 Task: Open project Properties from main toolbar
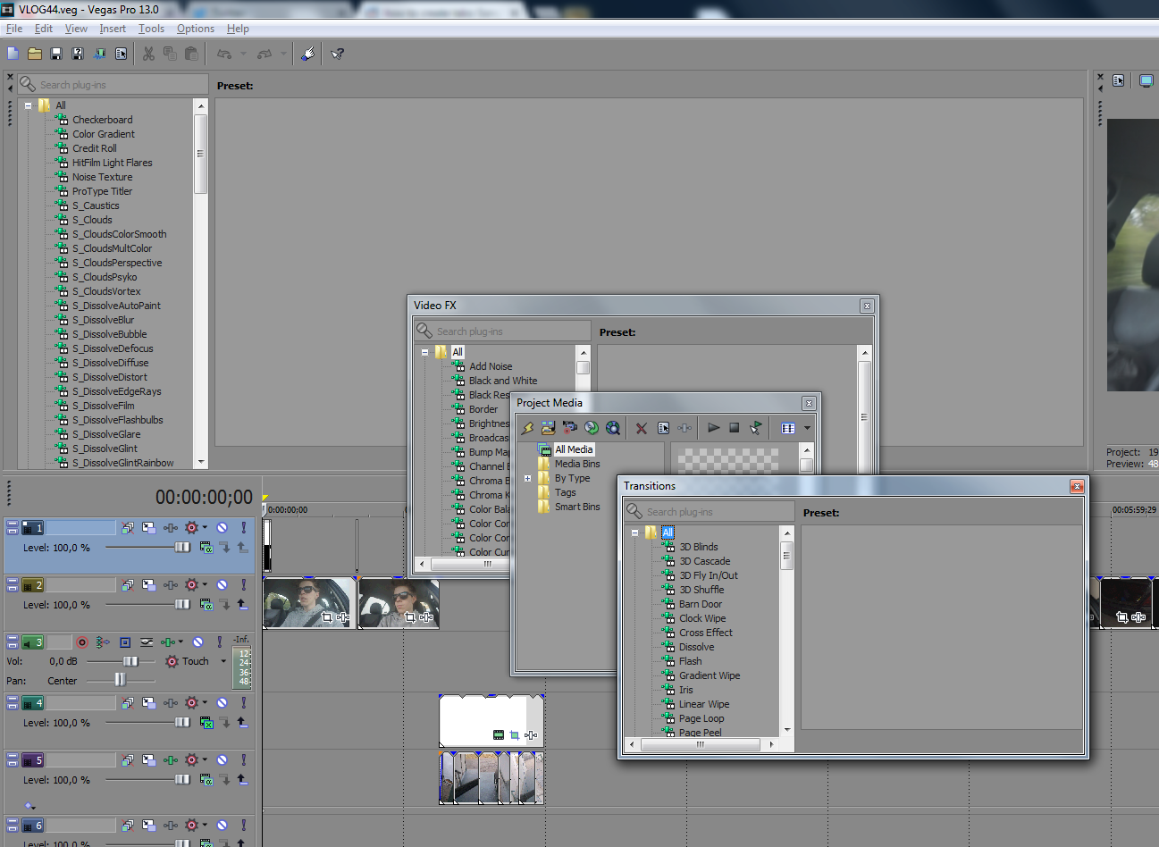121,54
